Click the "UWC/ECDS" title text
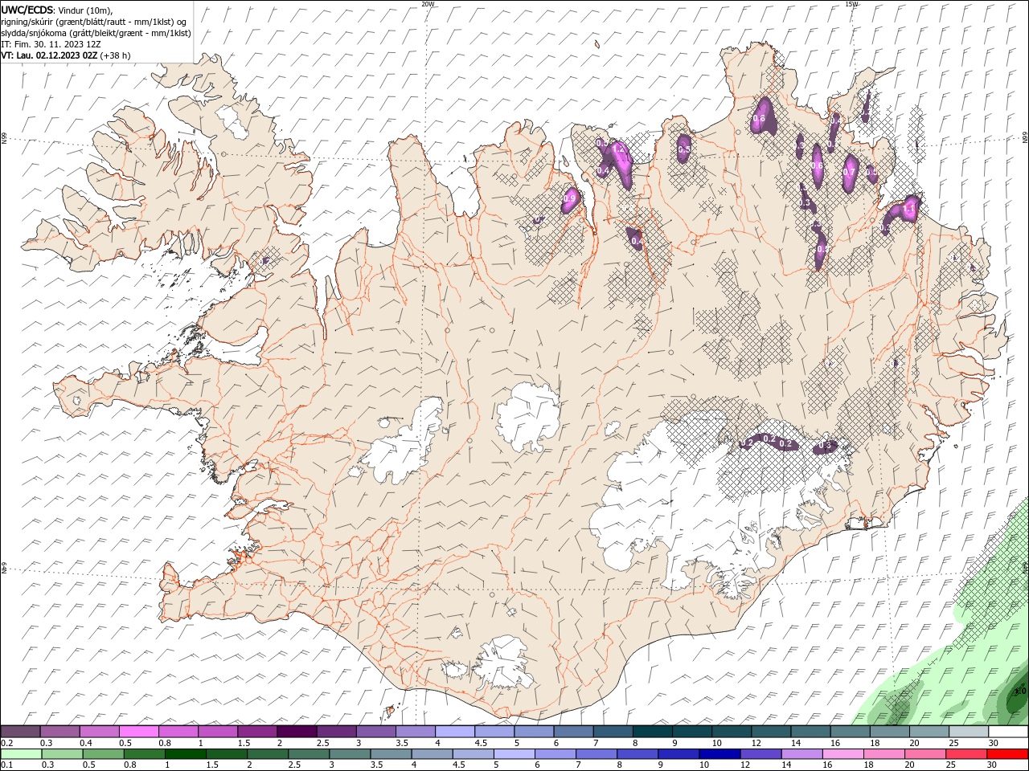Viewport: 1029px width, 771px height. point(27,10)
